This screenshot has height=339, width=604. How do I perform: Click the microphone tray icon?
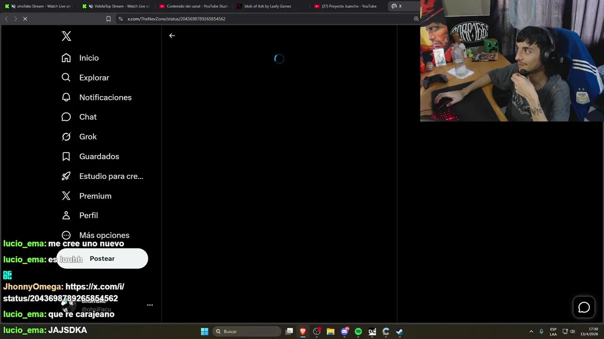541,331
